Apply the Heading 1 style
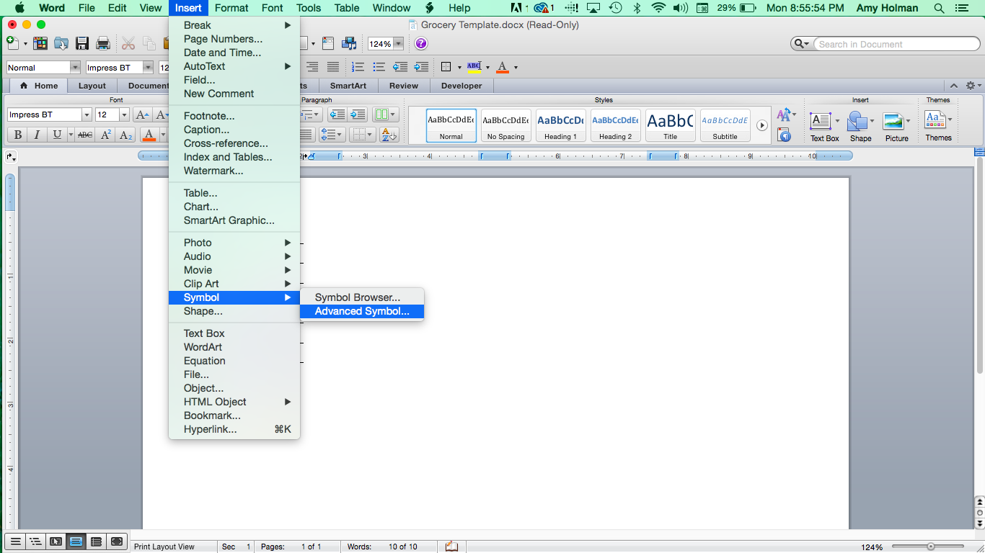This screenshot has width=985, height=553. [560, 125]
